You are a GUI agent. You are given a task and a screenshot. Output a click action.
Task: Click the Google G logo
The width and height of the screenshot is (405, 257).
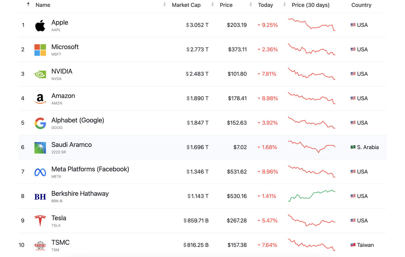pos(40,123)
